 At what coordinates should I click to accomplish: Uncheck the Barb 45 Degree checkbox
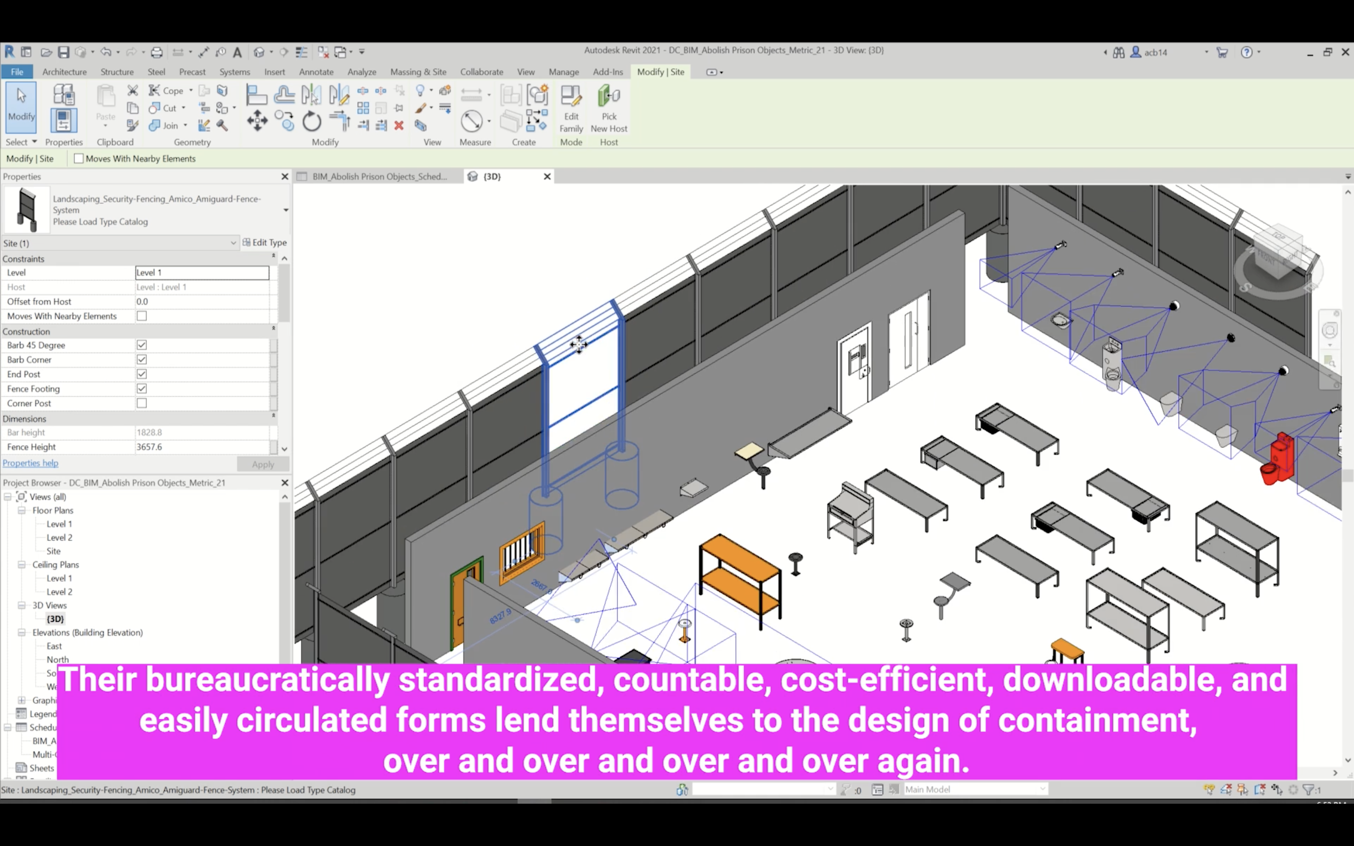coord(142,345)
